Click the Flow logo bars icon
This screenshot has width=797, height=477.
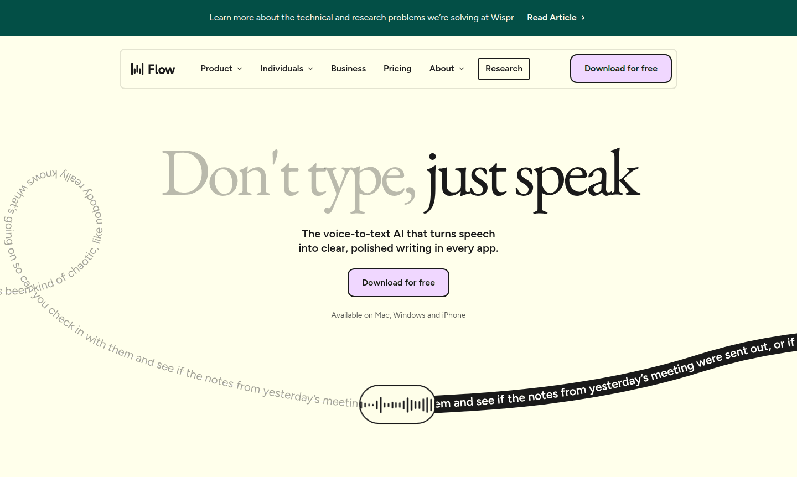pyautogui.click(x=137, y=69)
